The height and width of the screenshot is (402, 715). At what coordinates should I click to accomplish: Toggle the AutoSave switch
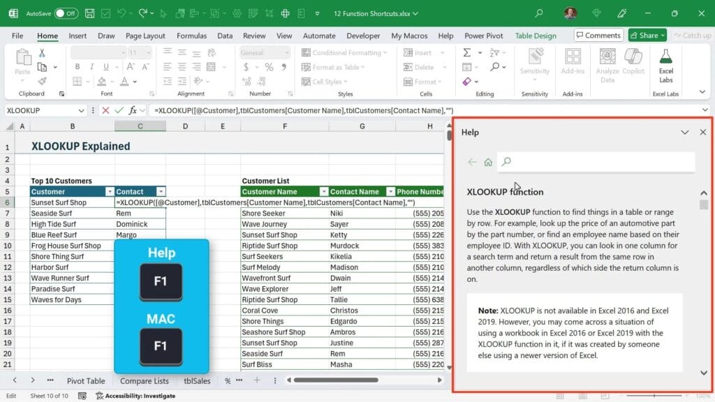(x=66, y=13)
